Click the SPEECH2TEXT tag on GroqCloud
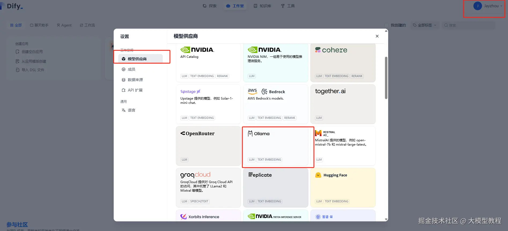The height and width of the screenshot is (231, 508). [199, 201]
